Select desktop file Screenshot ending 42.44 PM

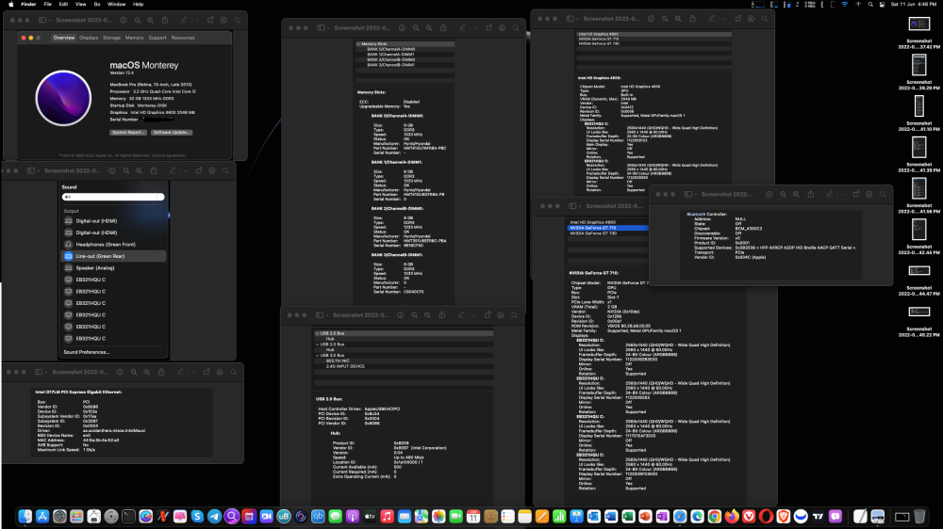click(x=918, y=237)
